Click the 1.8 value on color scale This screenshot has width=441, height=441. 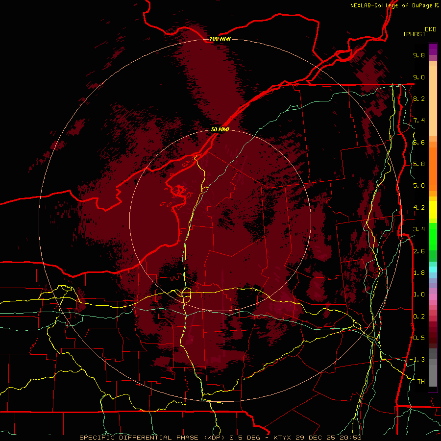419,273
